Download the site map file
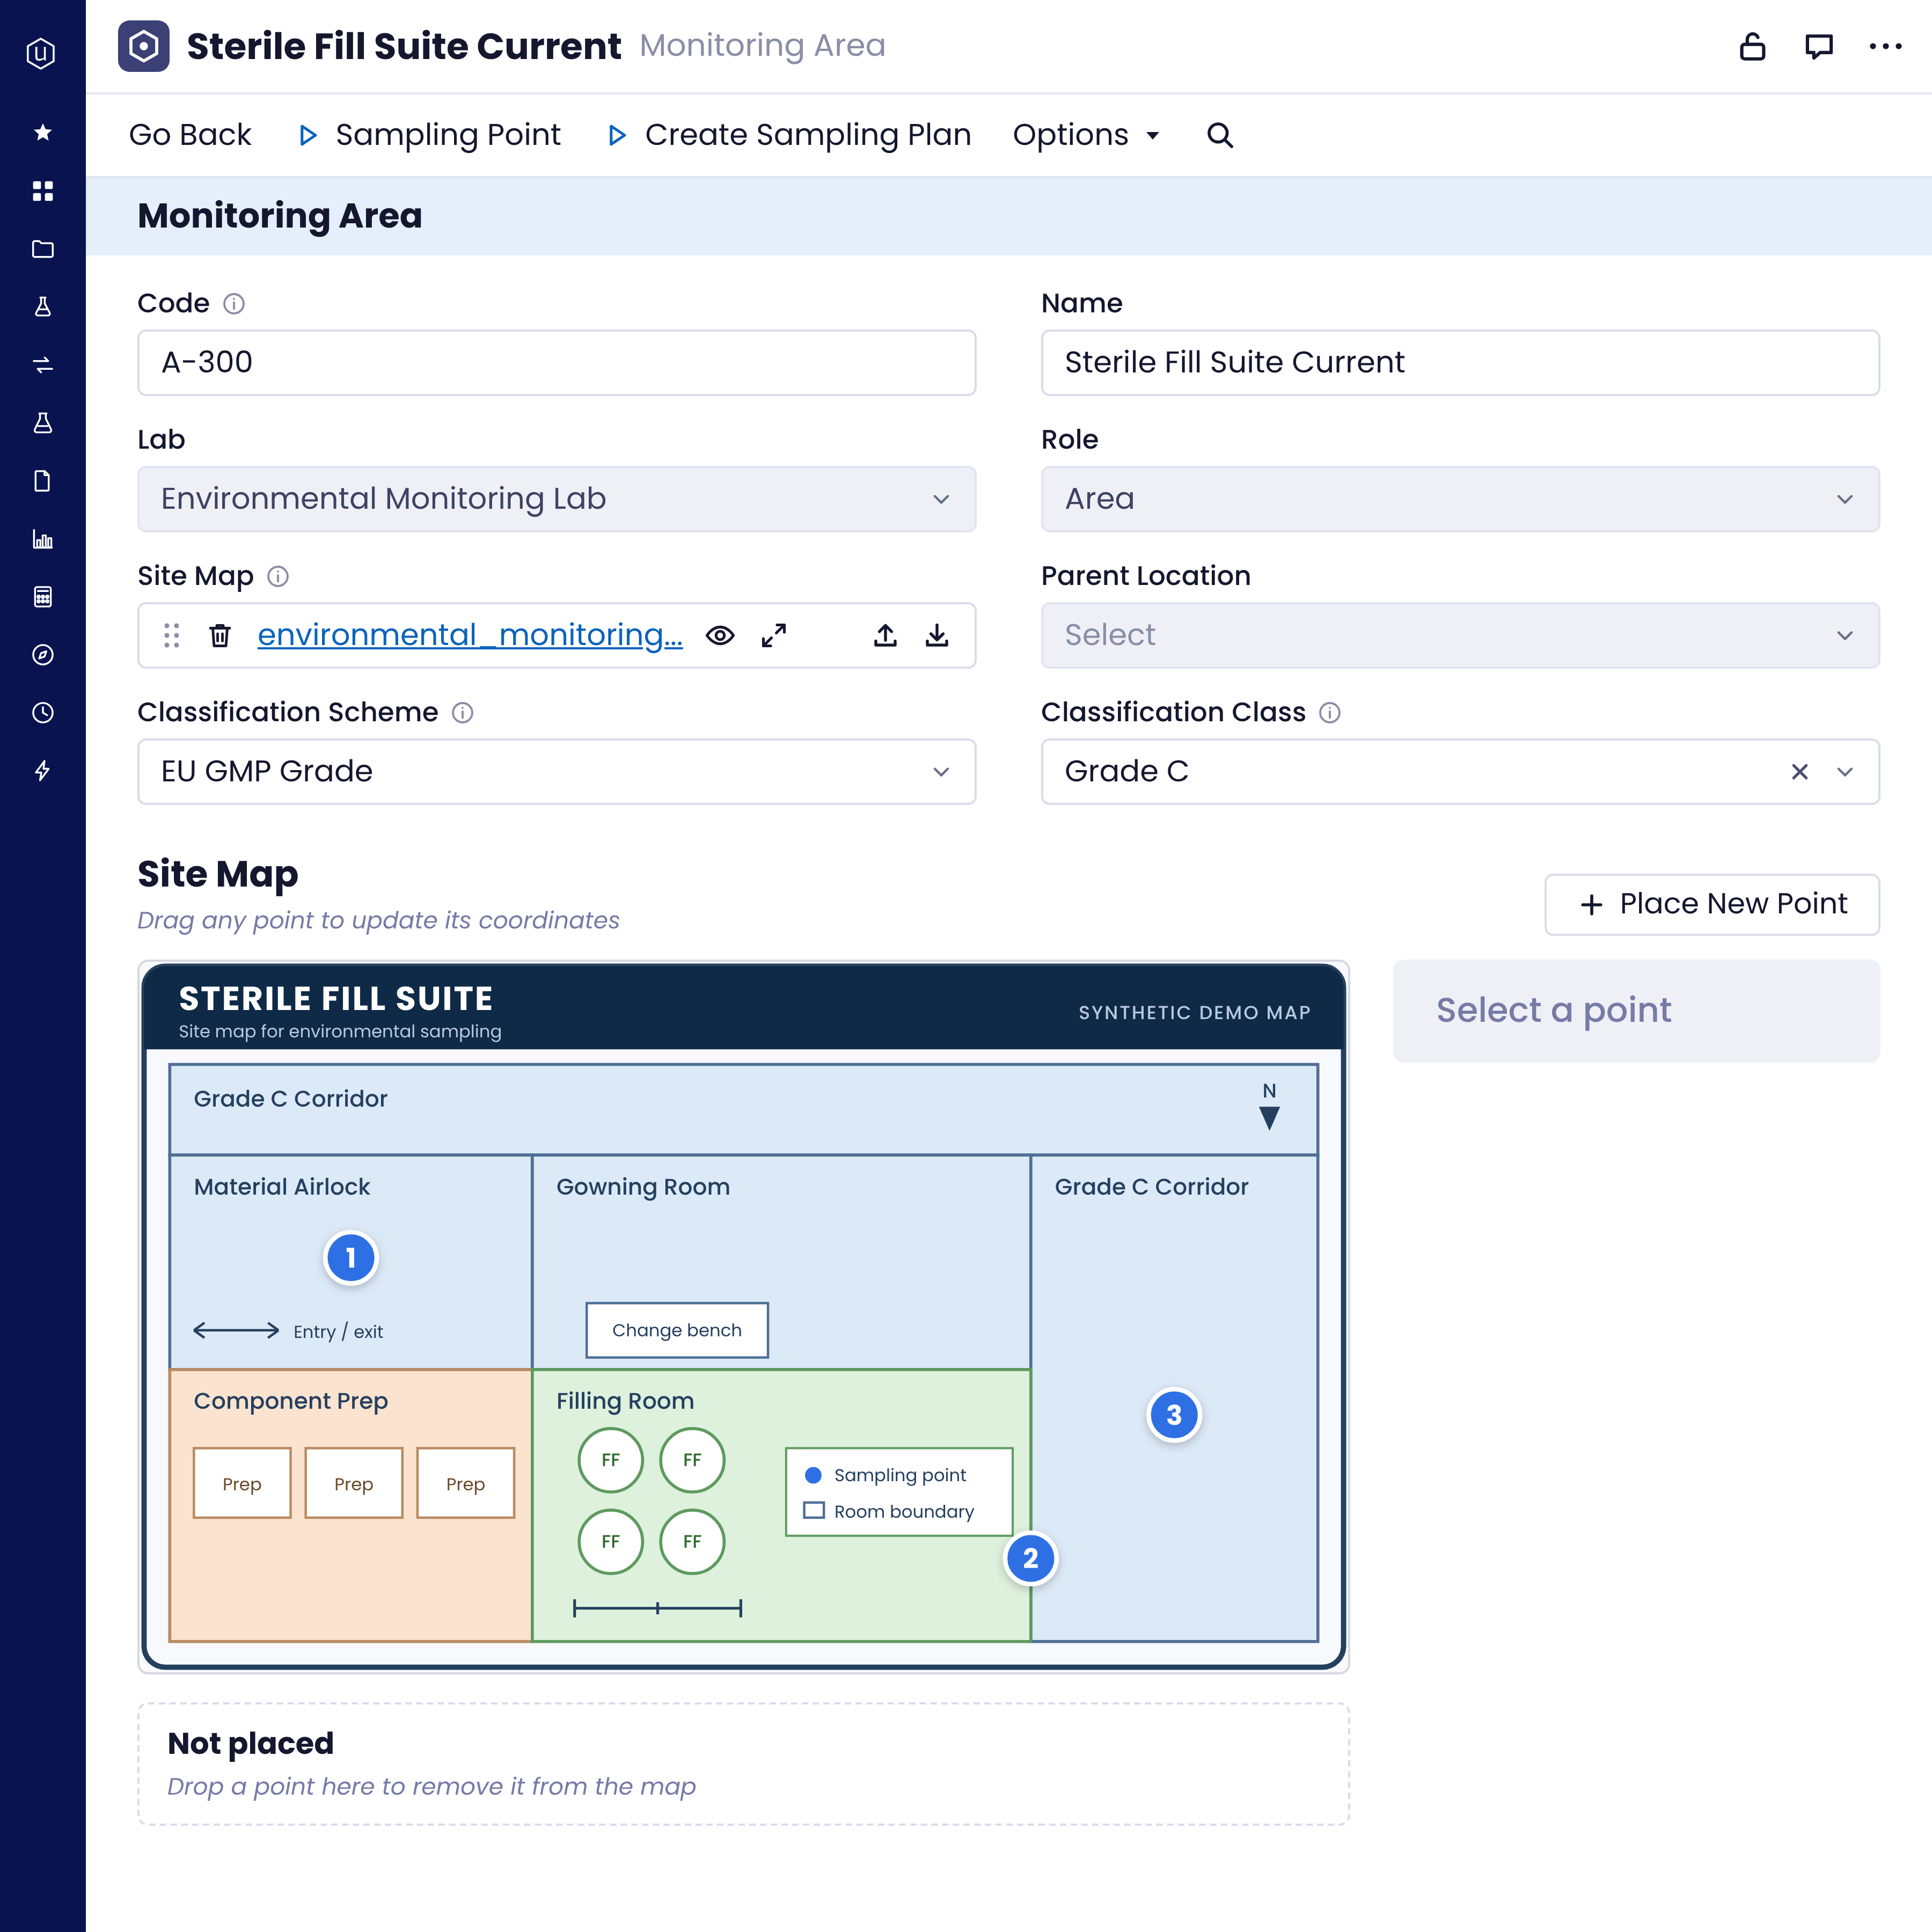The height and width of the screenshot is (1932, 1932). (x=937, y=635)
